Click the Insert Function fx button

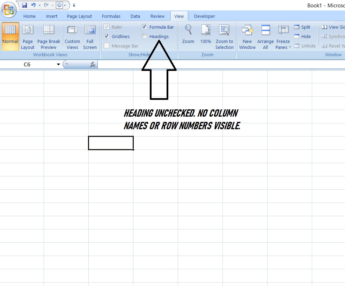coord(92,64)
